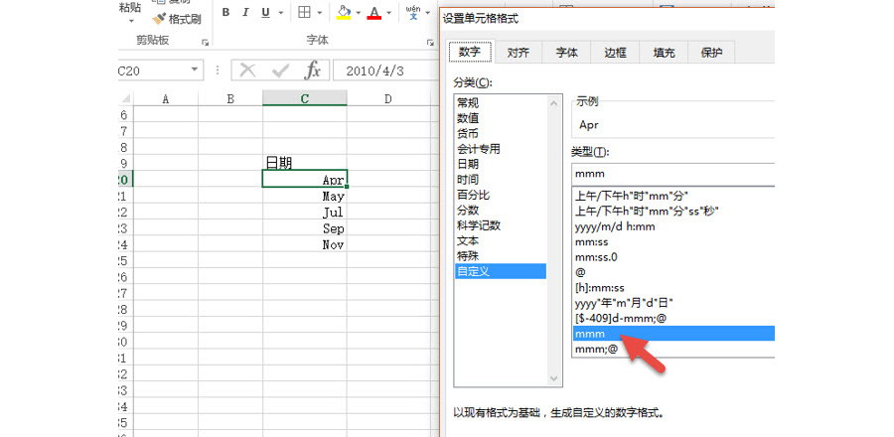Click the cell containing 日期
894x437 pixels.
305,163
